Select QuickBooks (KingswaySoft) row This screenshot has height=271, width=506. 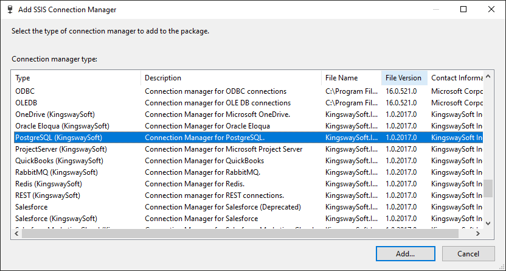(x=249, y=161)
